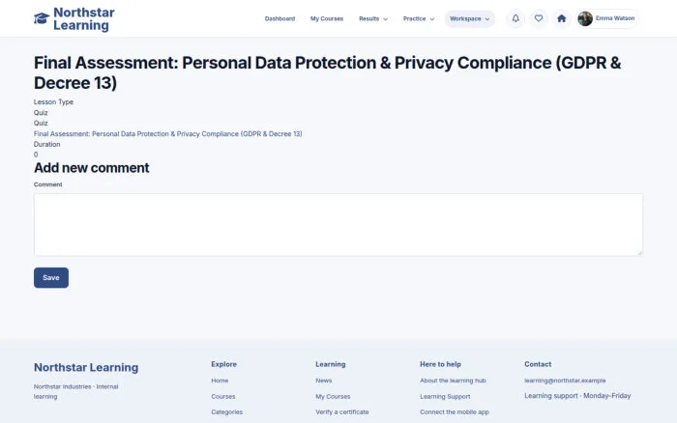Open Connect the mobile app link
Viewport: 677px width, 423px height.
[x=455, y=411]
